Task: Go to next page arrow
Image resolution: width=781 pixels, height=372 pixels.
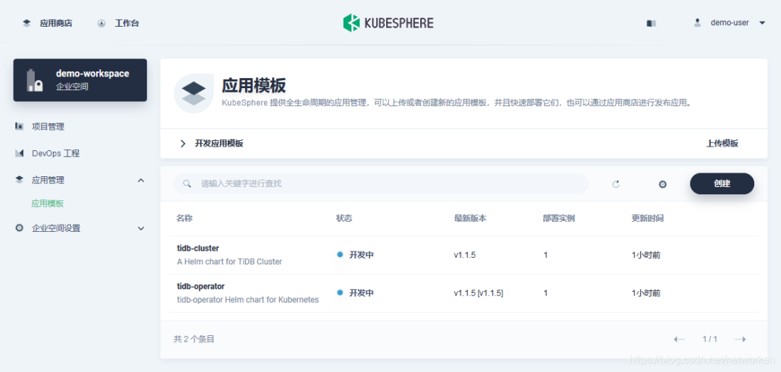Action: [741, 339]
